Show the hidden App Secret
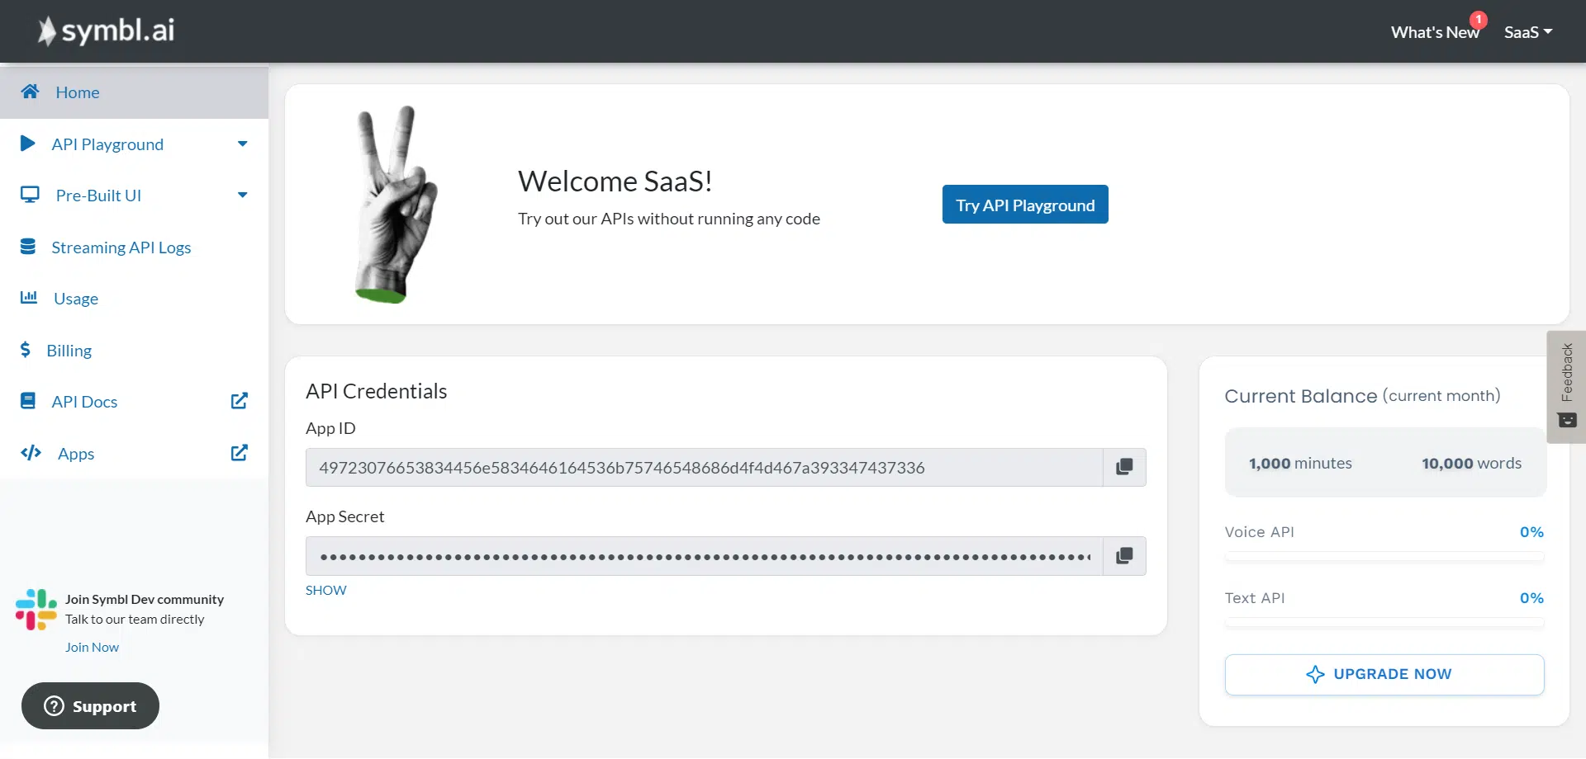Image resolution: width=1586 pixels, height=759 pixels. [326, 591]
